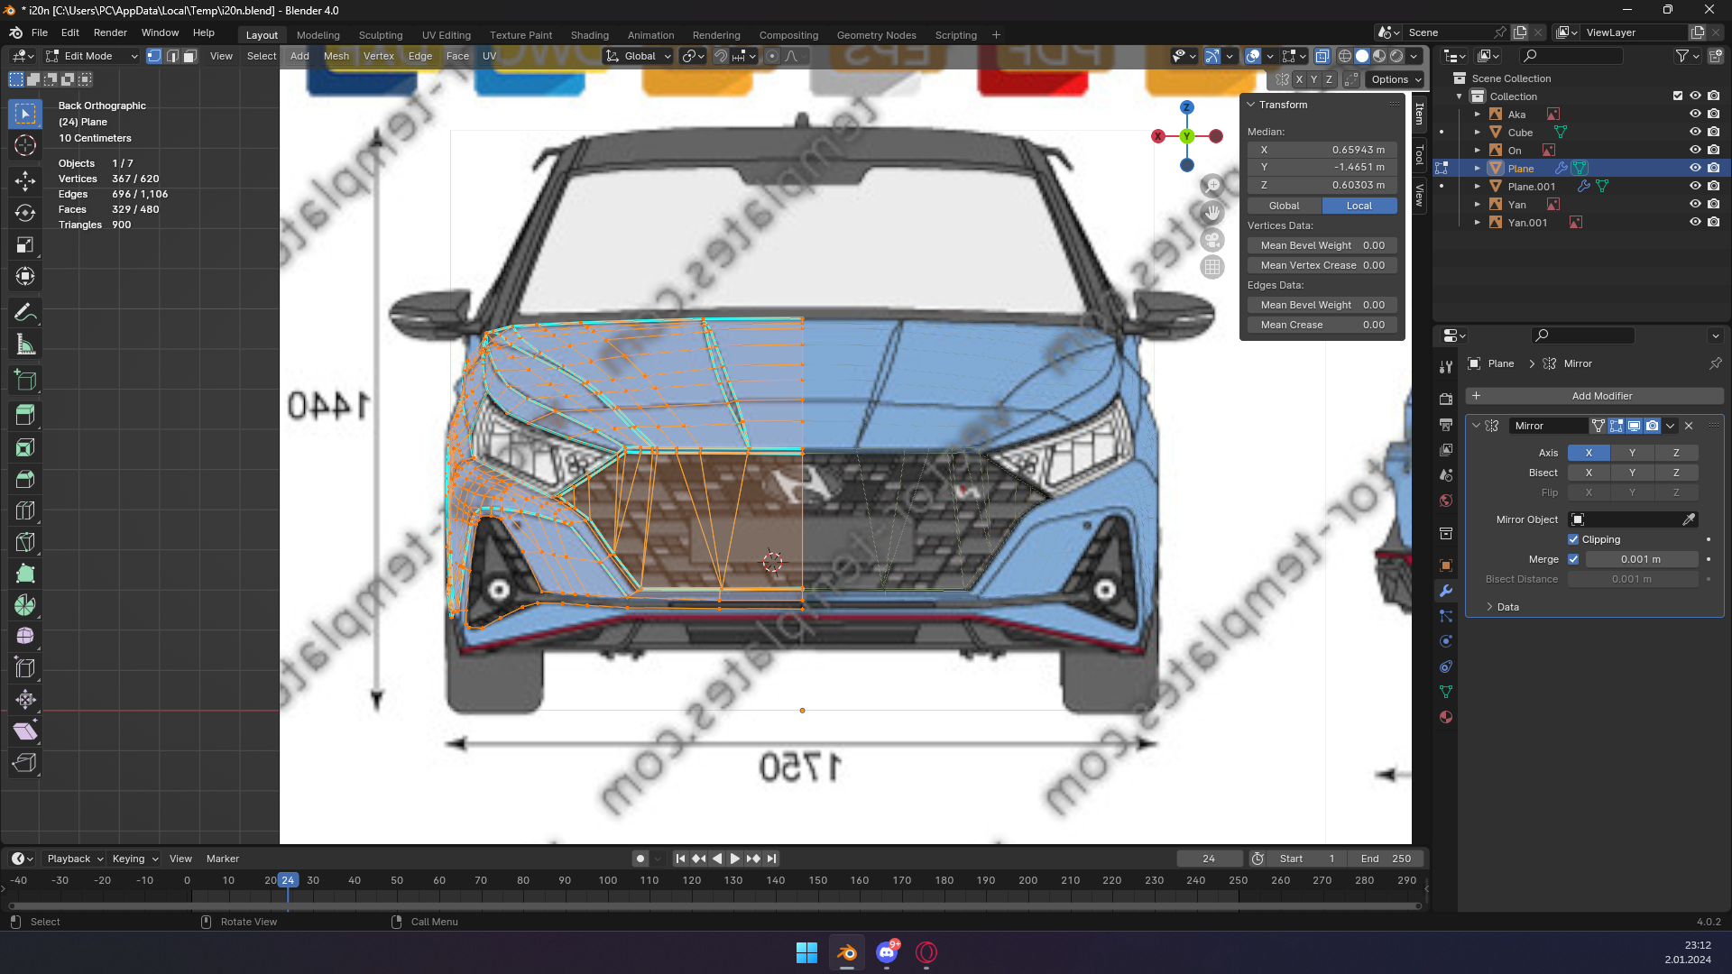Select the Knife tool
The height and width of the screenshot is (974, 1732).
(25, 542)
